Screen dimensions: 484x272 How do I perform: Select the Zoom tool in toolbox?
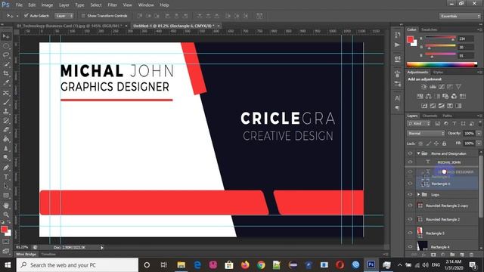pos(6,215)
